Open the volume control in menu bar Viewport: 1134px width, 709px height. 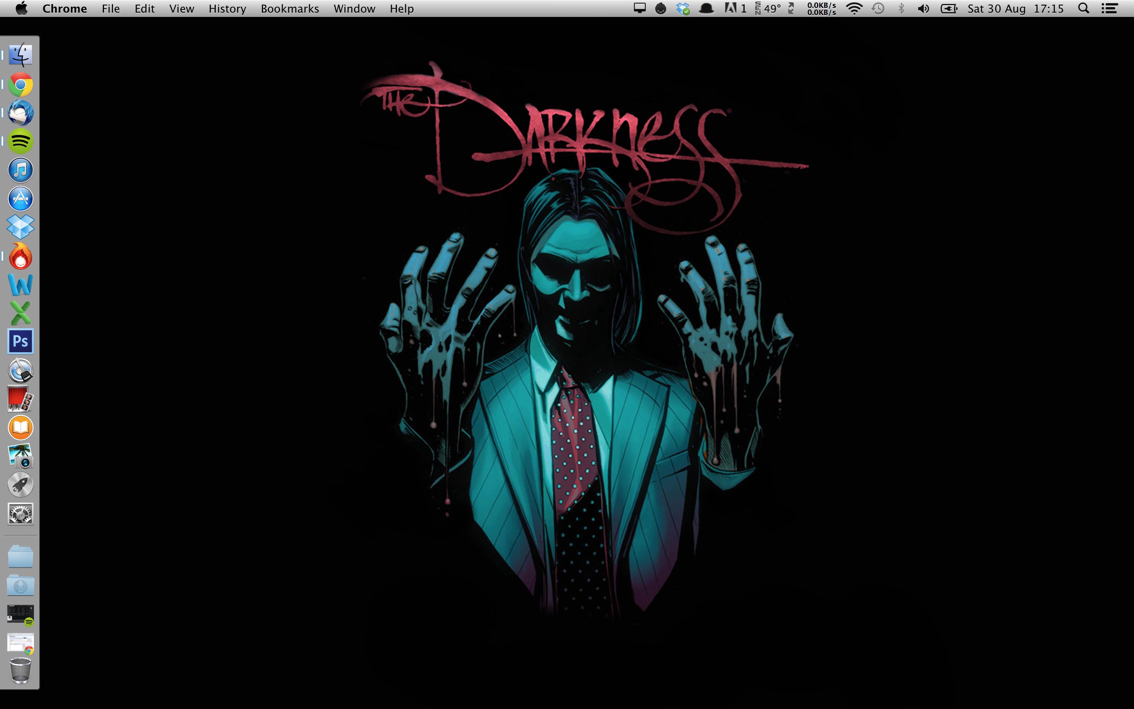tap(923, 8)
